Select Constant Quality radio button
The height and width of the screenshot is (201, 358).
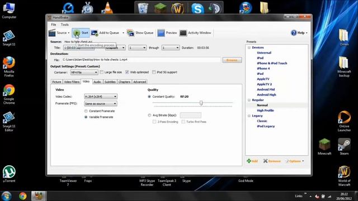[x=149, y=97]
